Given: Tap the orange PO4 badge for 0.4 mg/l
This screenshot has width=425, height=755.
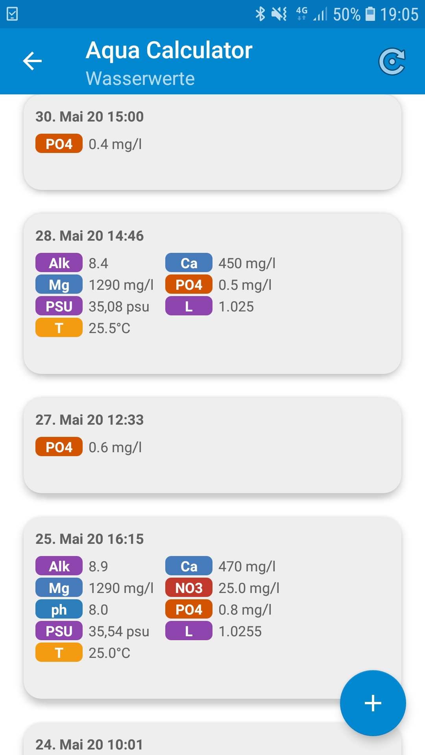Looking at the screenshot, I should tap(59, 144).
